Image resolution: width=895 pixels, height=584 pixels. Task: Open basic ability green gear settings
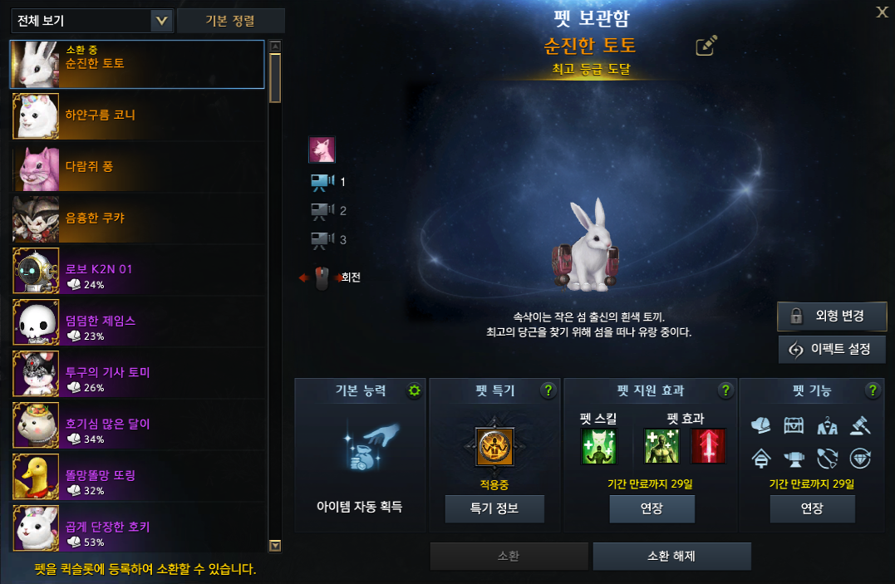click(415, 390)
